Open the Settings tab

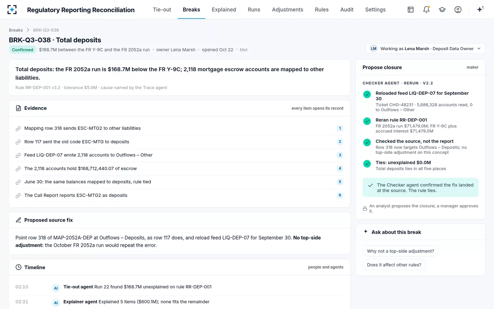coord(375,10)
